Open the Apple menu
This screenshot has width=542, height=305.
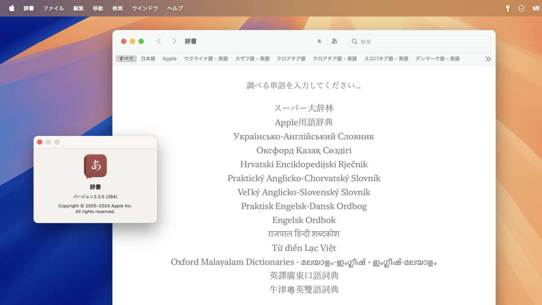[x=11, y=8]
